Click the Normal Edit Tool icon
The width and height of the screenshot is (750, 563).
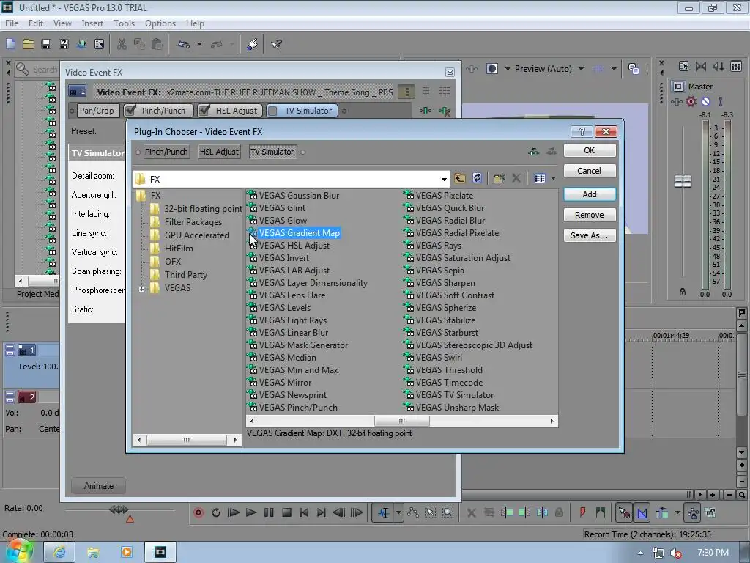coord(384,512)
